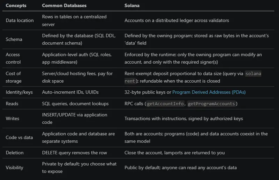This screenshot has height=180, width=279.
Task: Click the 'Common Databases' column header
Action: coord(64,6)
